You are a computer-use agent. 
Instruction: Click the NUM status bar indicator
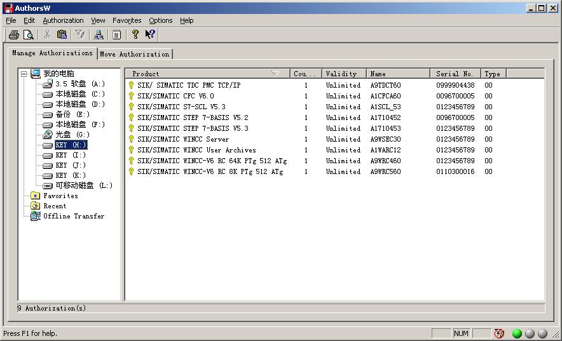pyautogui.click(x=461, y=333)
